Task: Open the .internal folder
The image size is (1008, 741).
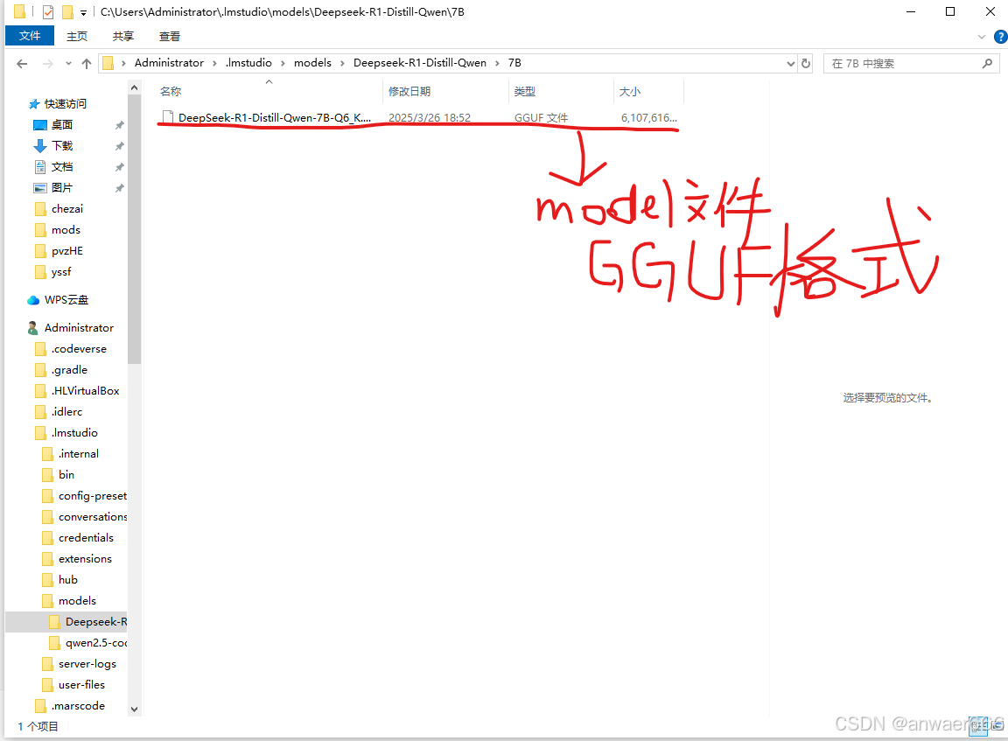Action: tap(79, 454)
